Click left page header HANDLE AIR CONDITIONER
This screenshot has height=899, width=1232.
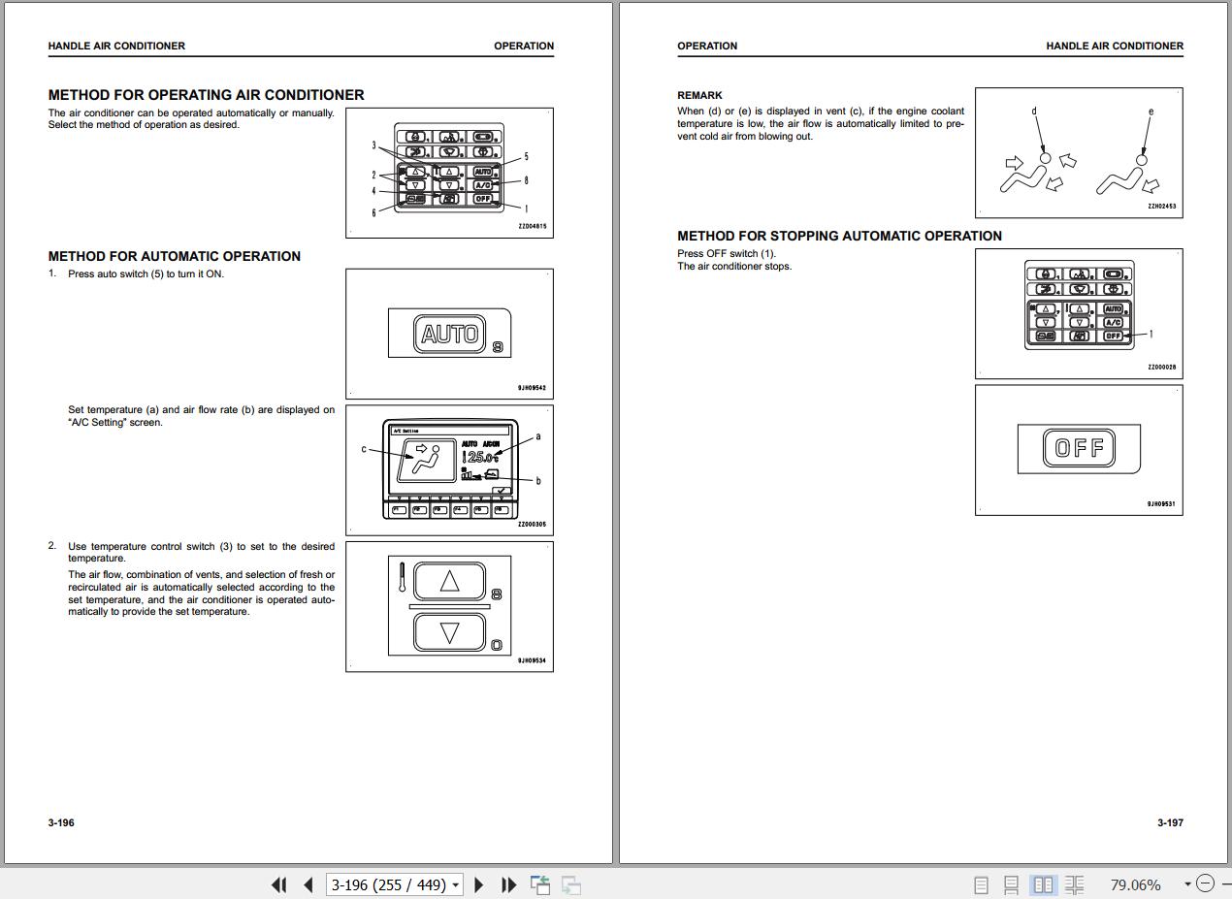tap(116, 46)
